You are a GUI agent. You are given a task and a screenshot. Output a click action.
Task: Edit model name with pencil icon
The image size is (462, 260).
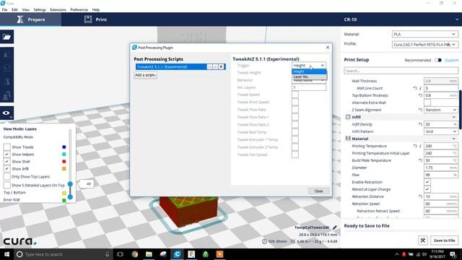coord(334,227)
